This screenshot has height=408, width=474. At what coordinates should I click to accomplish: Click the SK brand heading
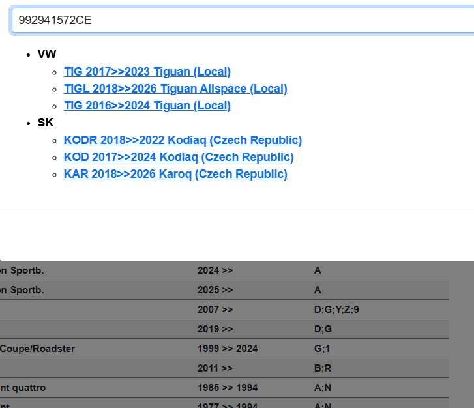(x=46, y=123)
